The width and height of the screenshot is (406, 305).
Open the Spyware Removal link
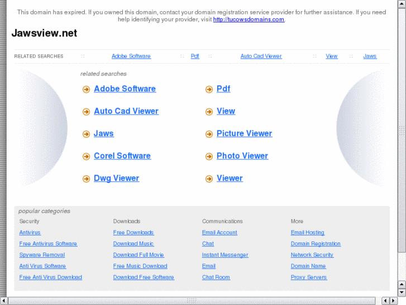(x=42, y=255)
